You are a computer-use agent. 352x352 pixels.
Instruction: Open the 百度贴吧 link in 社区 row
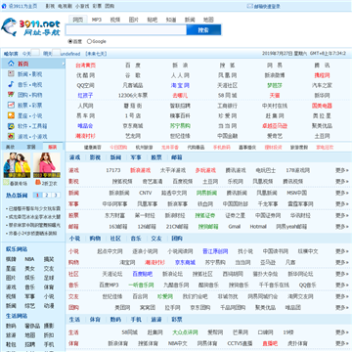(x=143, y=274)
